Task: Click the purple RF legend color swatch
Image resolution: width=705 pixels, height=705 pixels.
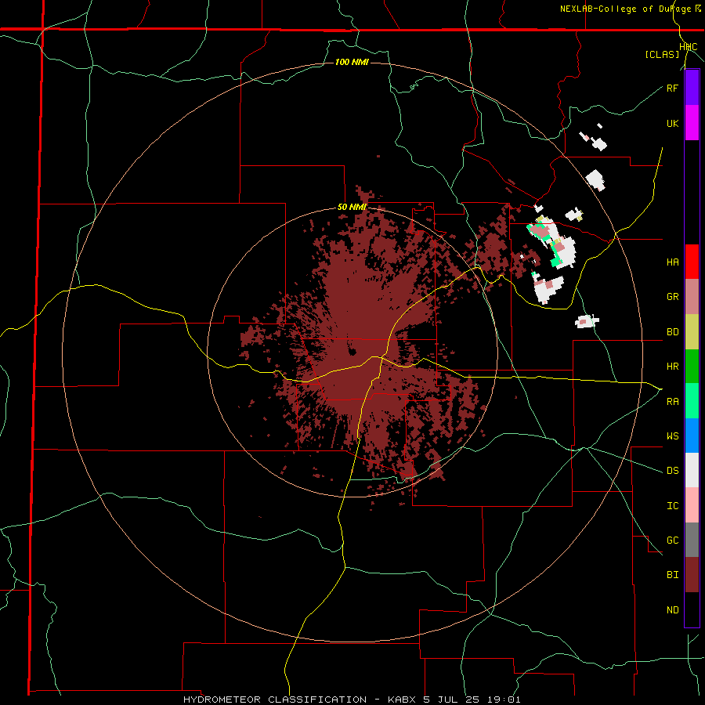Action: pos(692,88)
